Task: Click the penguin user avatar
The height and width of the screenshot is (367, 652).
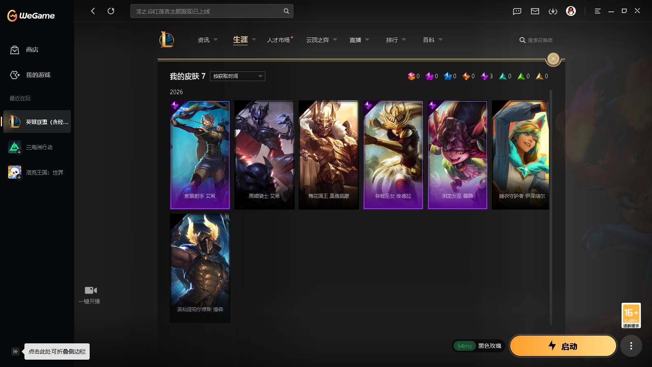Action: (x=571, y=11)
